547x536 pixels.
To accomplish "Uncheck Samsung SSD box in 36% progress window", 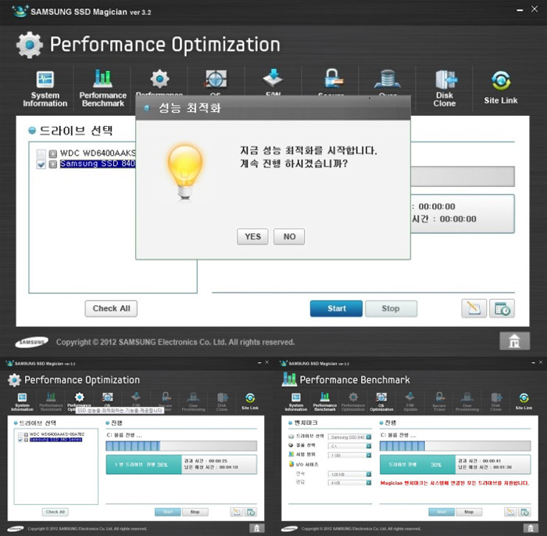I will click(x=20, y=440).
